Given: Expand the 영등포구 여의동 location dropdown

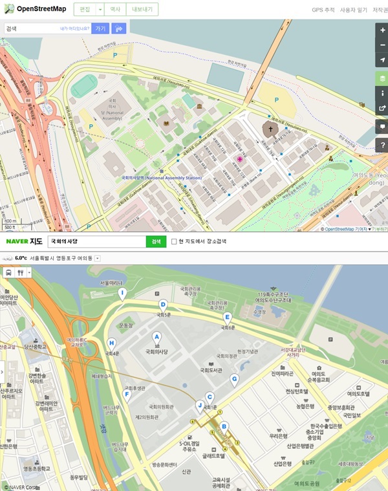Looking at the screenshot, I should click(97, 258).
